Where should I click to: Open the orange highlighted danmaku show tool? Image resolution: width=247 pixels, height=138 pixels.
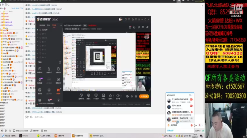[58, 91]
